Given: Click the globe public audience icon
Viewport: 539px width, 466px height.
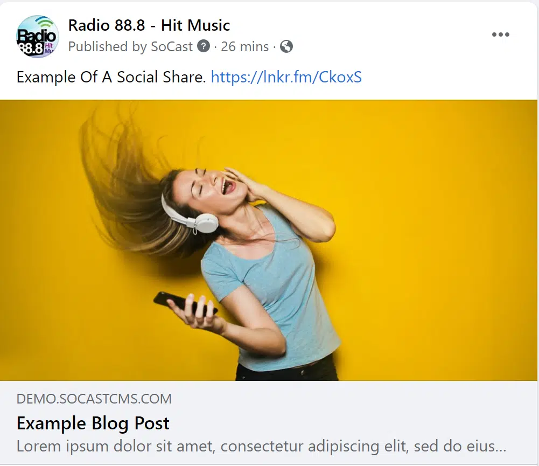Looking at the screenshot, I should (x=286, y=46).
